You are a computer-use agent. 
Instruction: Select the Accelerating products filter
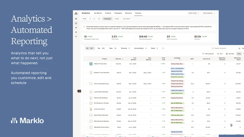click(x=141, y=48)
